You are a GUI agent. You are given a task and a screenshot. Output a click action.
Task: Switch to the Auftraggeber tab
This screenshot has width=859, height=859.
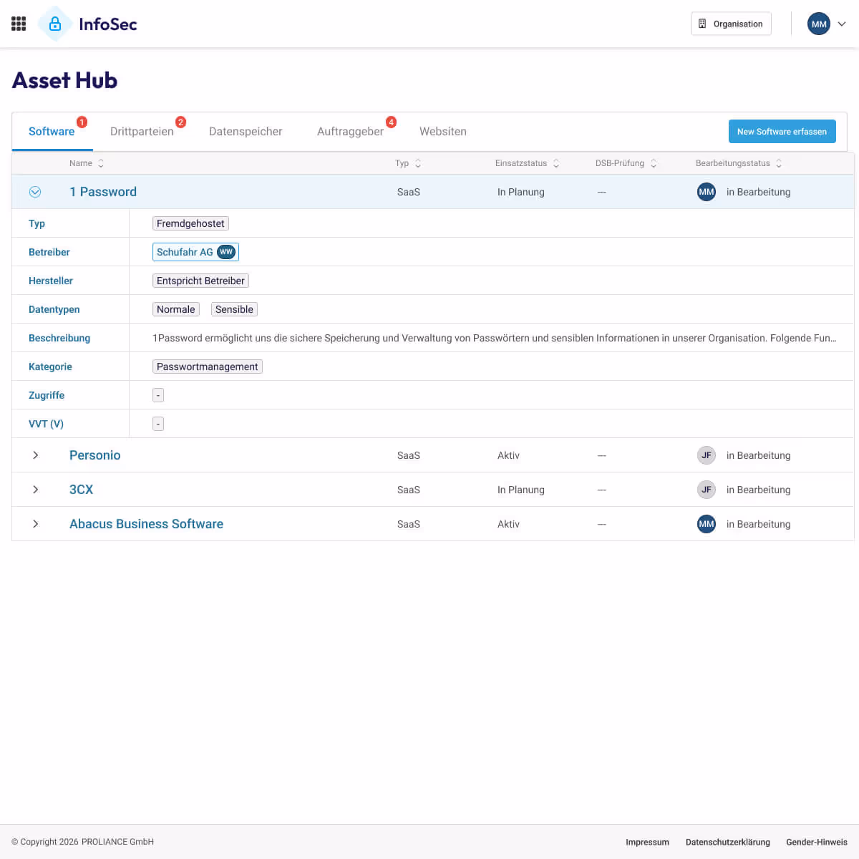(x=350, y=132)
